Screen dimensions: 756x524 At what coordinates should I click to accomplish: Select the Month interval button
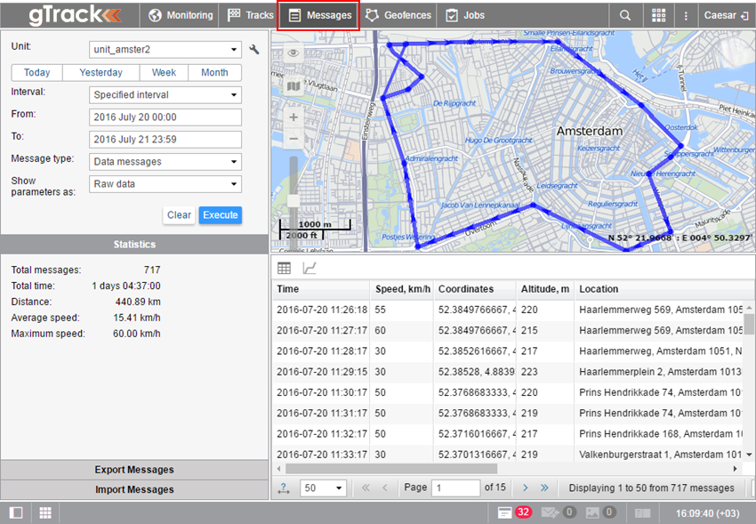214,72
